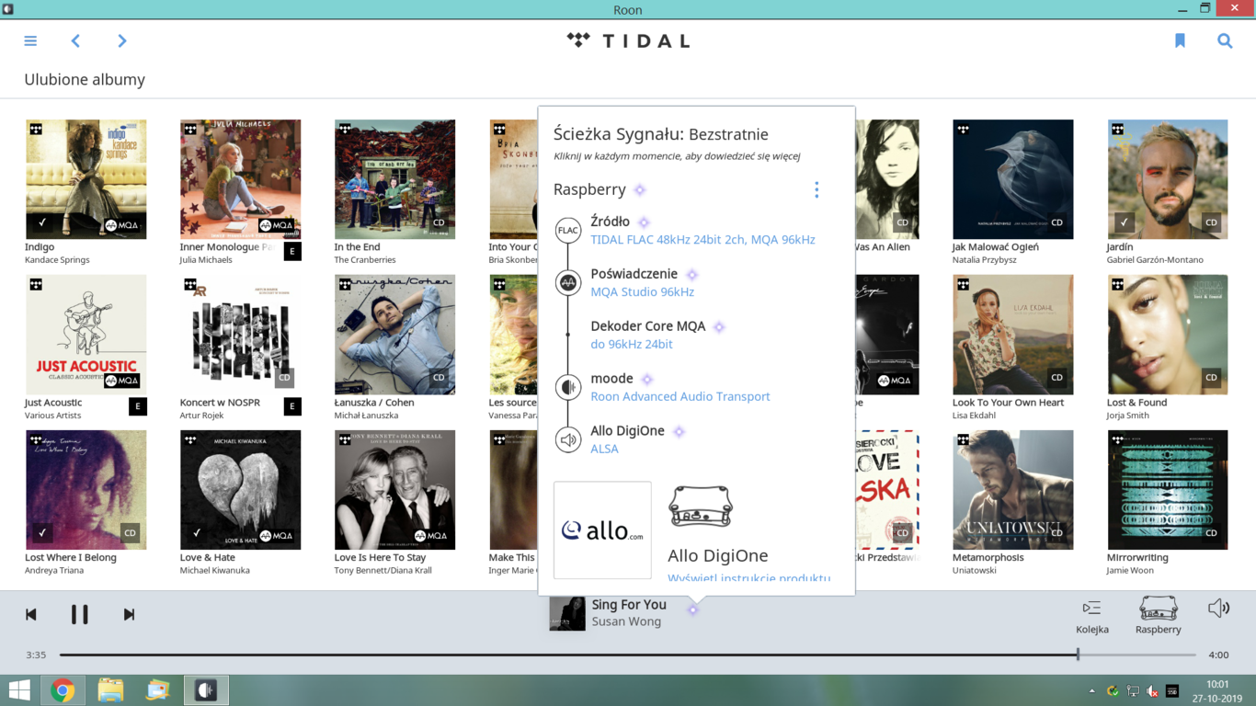This screenshot has width=1256, height=706.
Task: Click the signal path star by Sing For You
Action: point(693,609)
